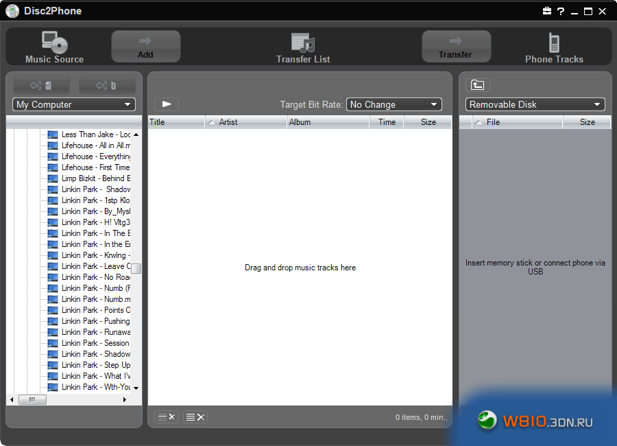Open the Transfer List section

click(x=303, y=48)
